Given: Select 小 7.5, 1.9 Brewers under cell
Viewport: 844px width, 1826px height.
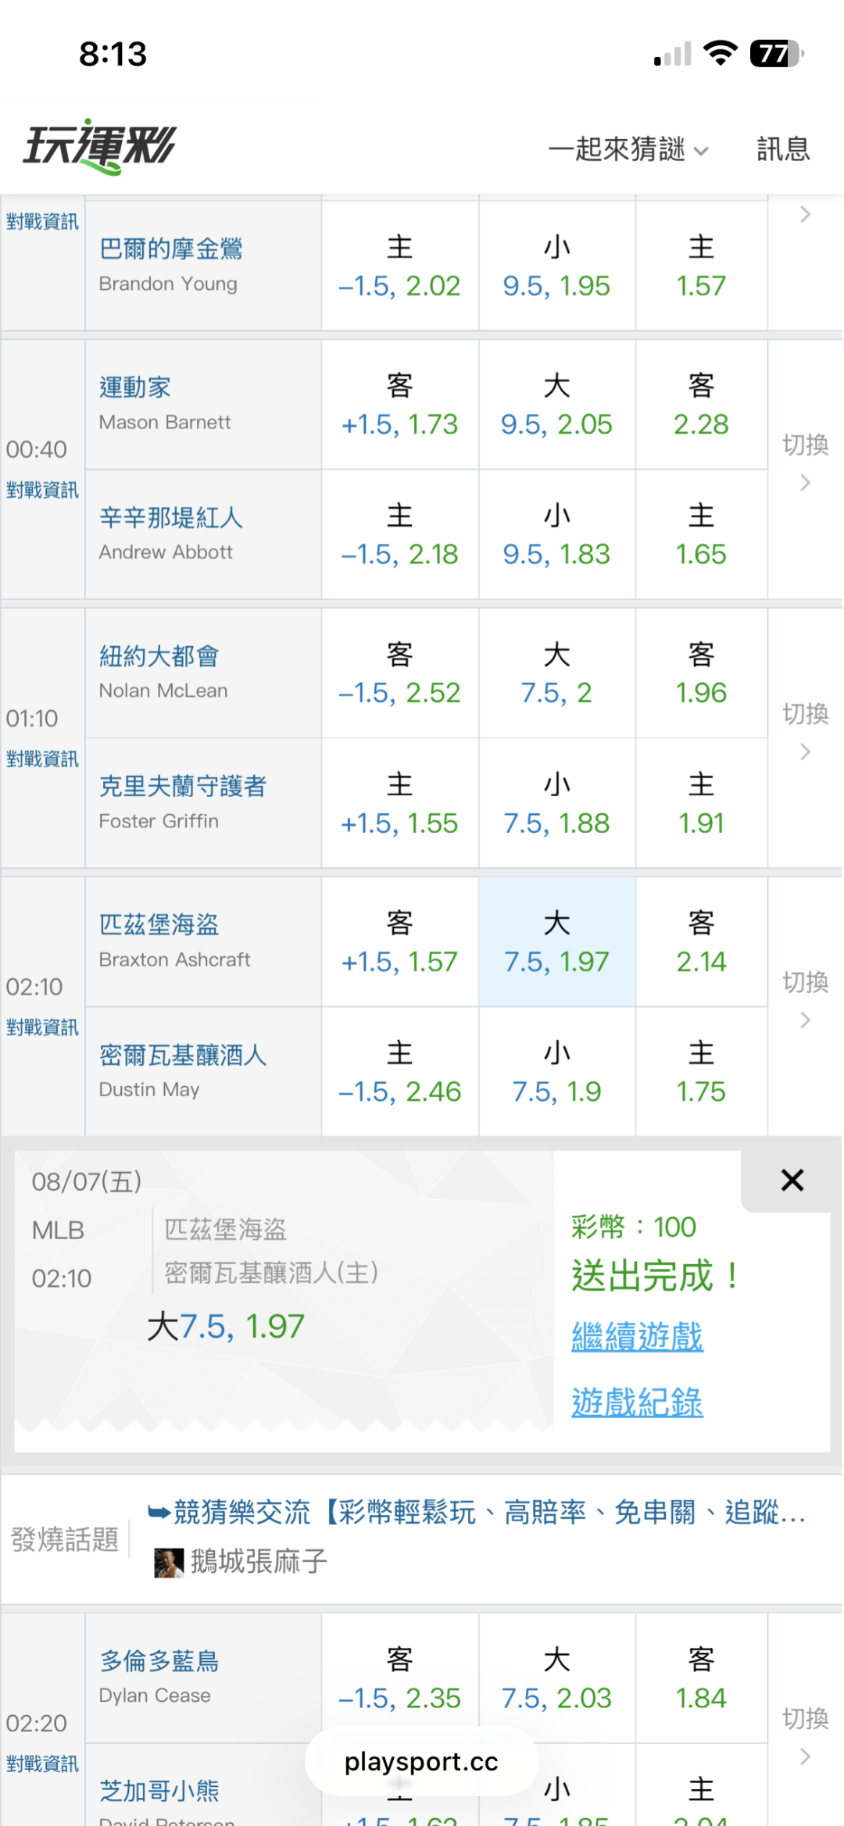Looking at the screenshot, I should click(x=556, y=1071).
